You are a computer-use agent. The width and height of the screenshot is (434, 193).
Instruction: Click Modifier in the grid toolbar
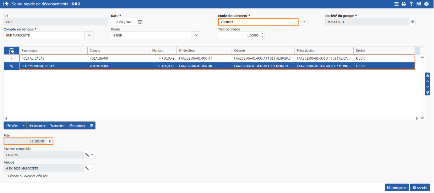(57, 126)
